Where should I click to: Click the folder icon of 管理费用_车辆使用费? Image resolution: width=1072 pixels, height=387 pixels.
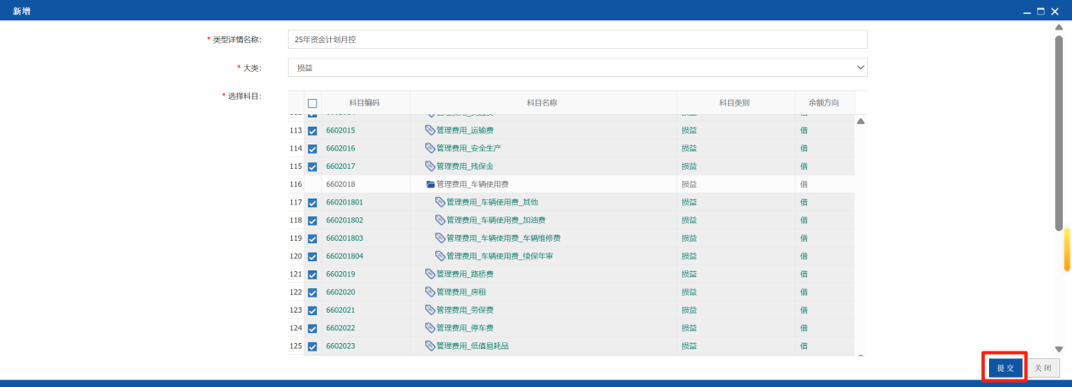(x=430, y=184)
